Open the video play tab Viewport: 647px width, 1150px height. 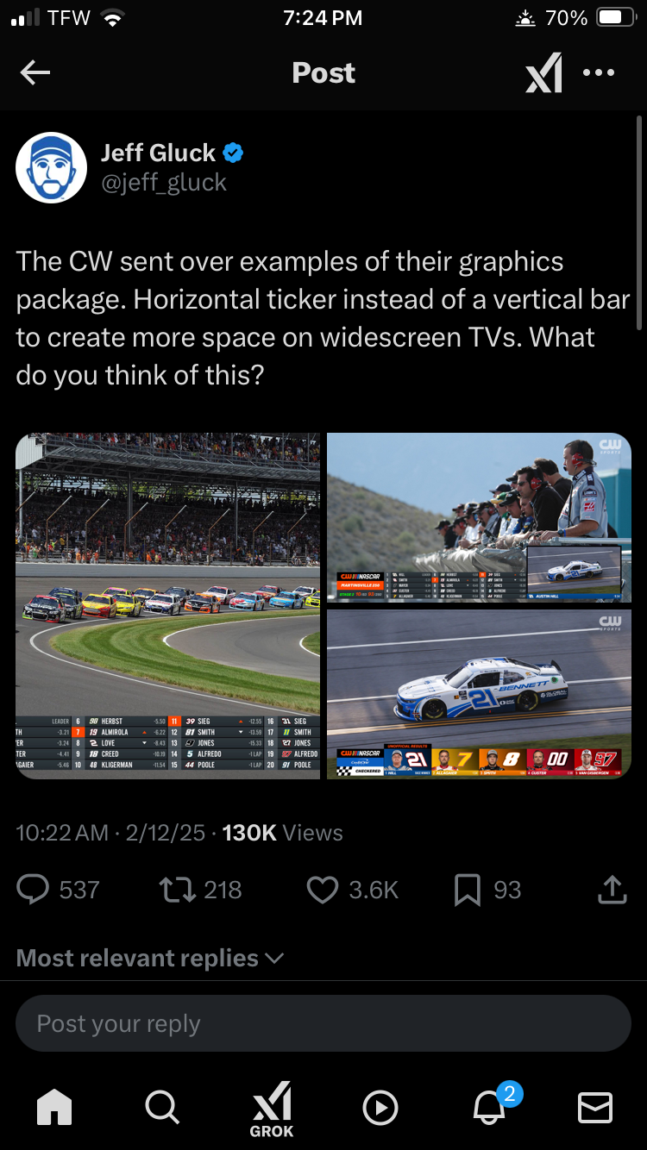380,1108
